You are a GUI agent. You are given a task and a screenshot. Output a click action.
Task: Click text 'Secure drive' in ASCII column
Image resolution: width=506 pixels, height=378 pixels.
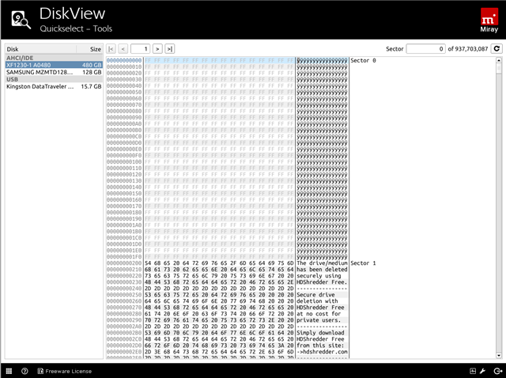[x=315, y=295]
